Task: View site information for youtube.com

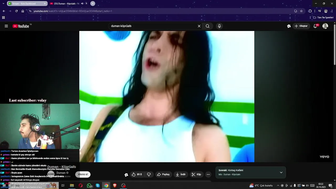Action: (30, 11)
